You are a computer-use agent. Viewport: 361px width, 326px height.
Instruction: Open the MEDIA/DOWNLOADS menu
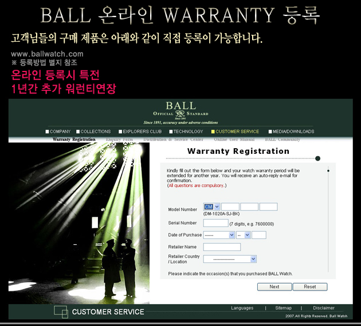click(x=291, y=132)
